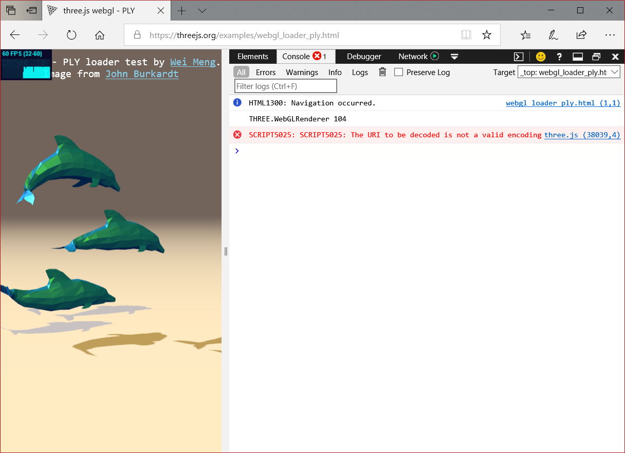Click THREE.WebGLRenderer 104 log entry
This screenshot has height=453, width=625.
coord(298,119)
